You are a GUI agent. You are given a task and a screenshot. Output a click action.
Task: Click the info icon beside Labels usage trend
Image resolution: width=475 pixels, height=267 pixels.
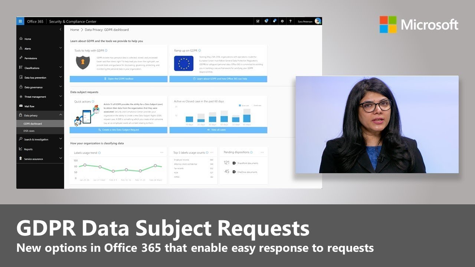coord(99,152)
